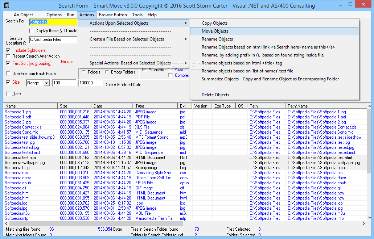This screenshot has height=239, width=374.
Task: Click the Search Location field
Action: pyautogui.click(x=53, y=39)
